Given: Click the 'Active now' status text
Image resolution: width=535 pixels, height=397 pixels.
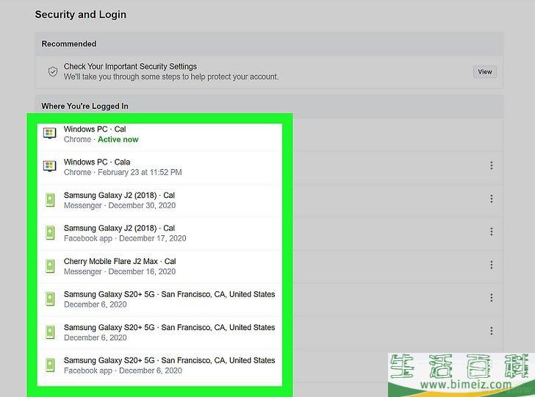Looking at the screenshot, I should (118, 139).
